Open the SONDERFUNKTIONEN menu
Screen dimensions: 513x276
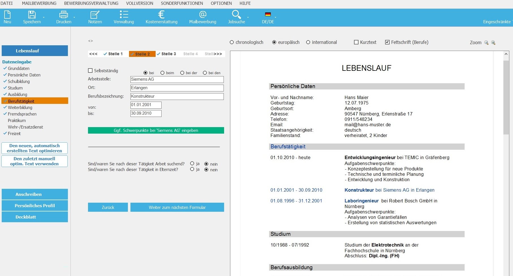[182, 3]
